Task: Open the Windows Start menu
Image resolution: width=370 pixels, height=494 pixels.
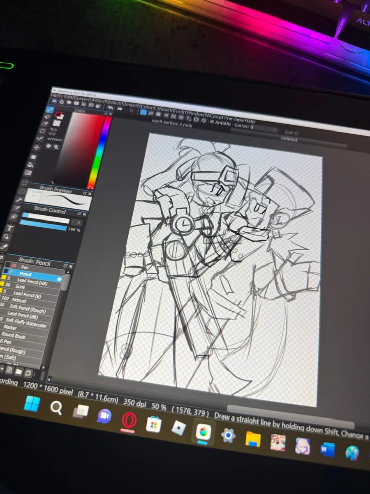Action: [32, 404]
